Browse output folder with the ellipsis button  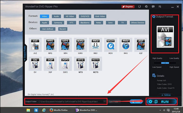[x=105, y=102]
